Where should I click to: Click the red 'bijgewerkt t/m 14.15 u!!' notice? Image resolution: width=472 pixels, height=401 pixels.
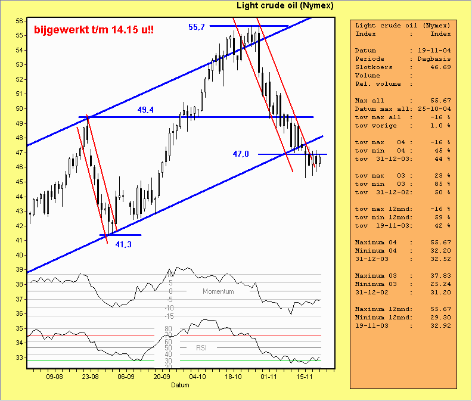[94, 29]
